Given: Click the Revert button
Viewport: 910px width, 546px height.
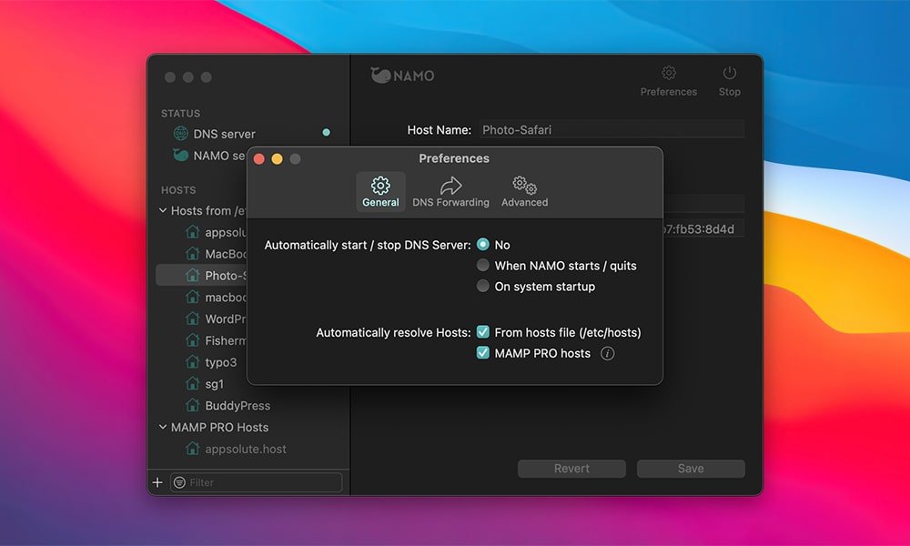Looking at the screenshot, I should click(571, 469).
